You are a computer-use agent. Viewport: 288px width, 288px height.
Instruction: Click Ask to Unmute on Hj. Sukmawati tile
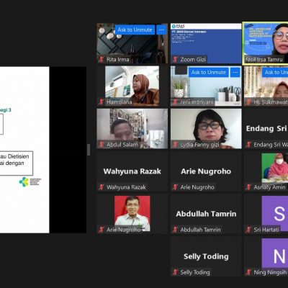click(275, 72)
